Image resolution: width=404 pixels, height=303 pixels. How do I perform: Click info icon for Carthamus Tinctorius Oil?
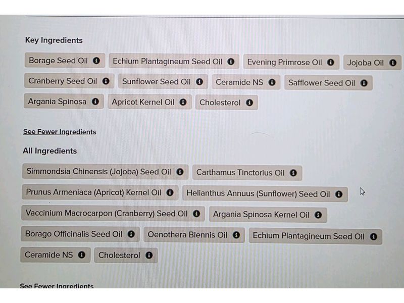[293, 173]
